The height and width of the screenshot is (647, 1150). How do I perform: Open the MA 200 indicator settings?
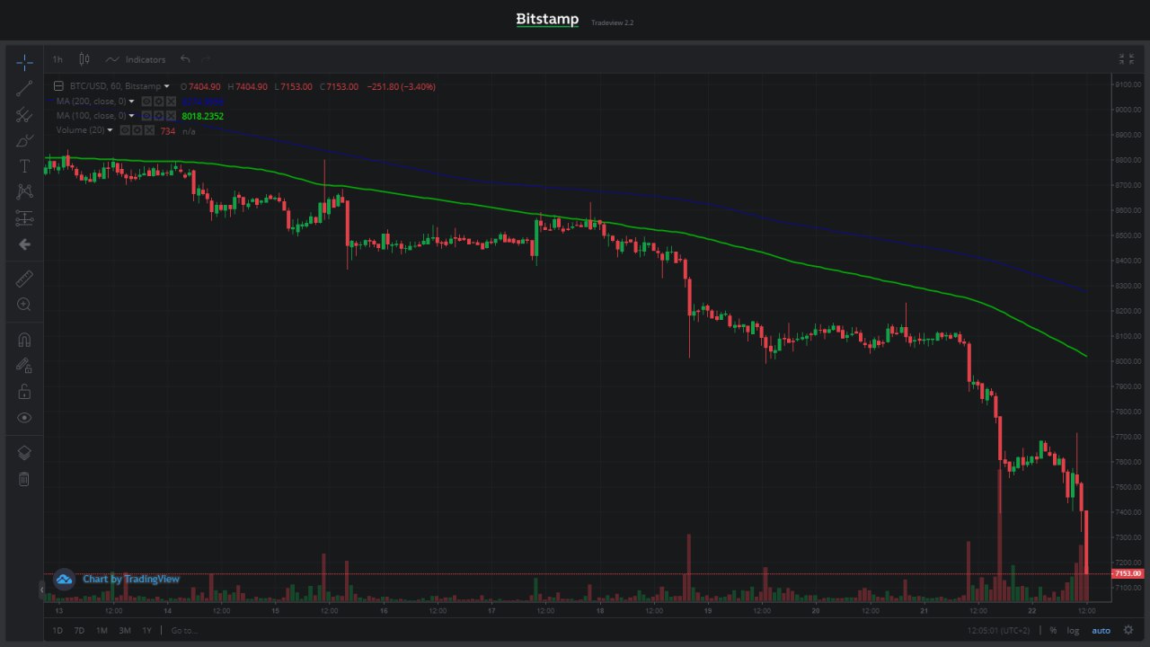click(x=158, y=102)
